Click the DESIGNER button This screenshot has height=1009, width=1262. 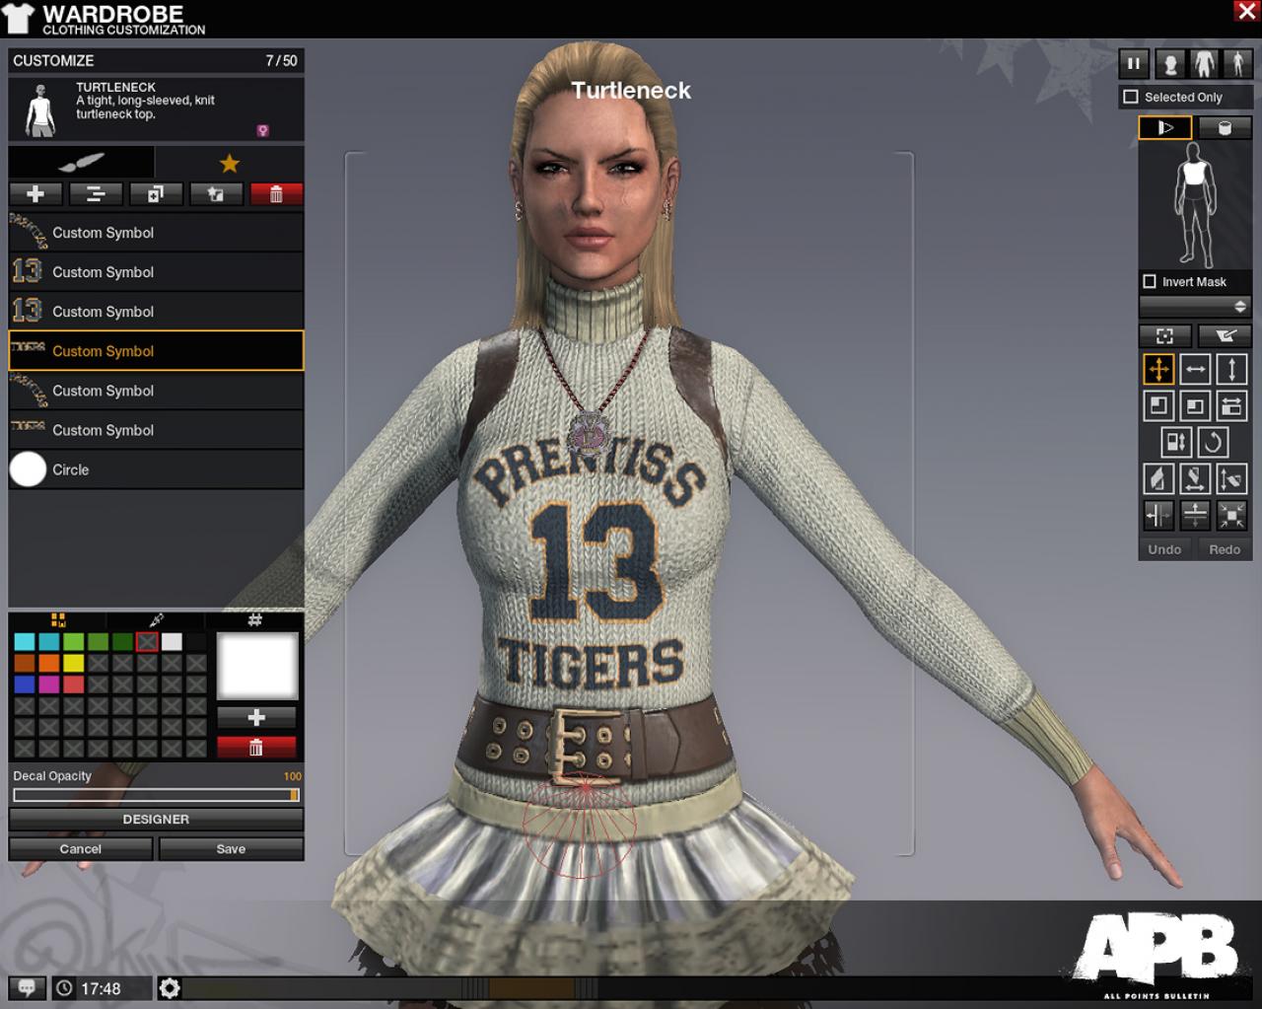point(156,819)
